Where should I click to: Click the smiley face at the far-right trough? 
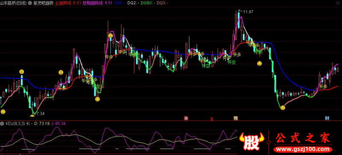pos(283,108)
